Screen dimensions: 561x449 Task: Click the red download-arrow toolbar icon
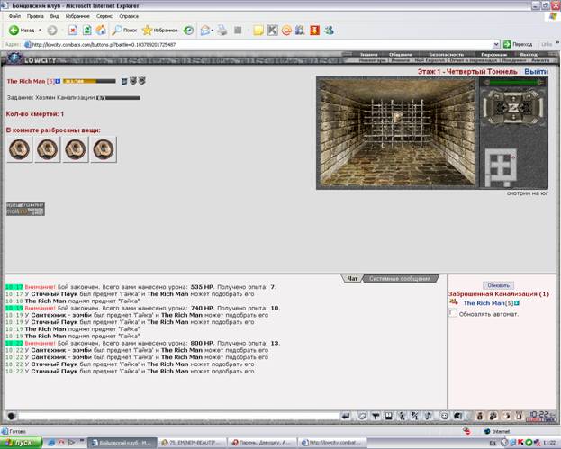(x=314, y=31)
